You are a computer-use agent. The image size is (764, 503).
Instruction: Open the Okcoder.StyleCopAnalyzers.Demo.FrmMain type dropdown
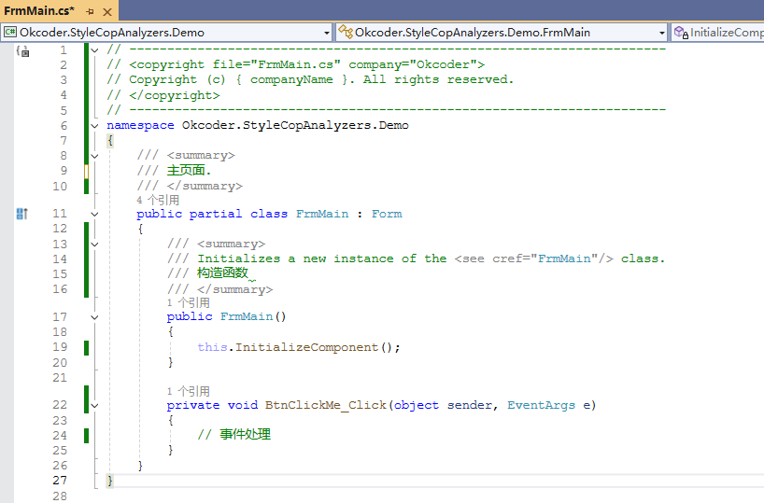point(661,32)
